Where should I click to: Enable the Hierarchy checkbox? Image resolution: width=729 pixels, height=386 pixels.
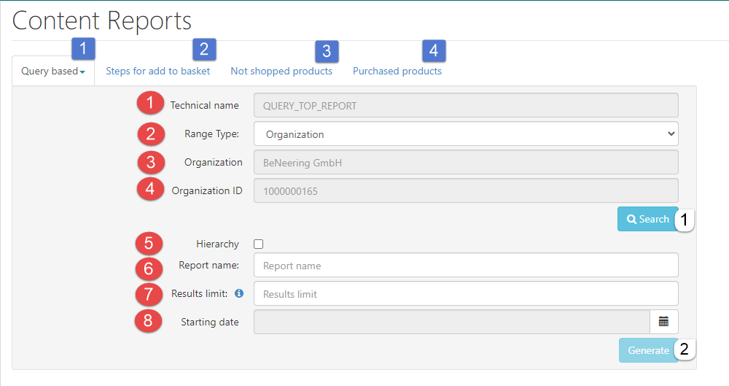259,244
